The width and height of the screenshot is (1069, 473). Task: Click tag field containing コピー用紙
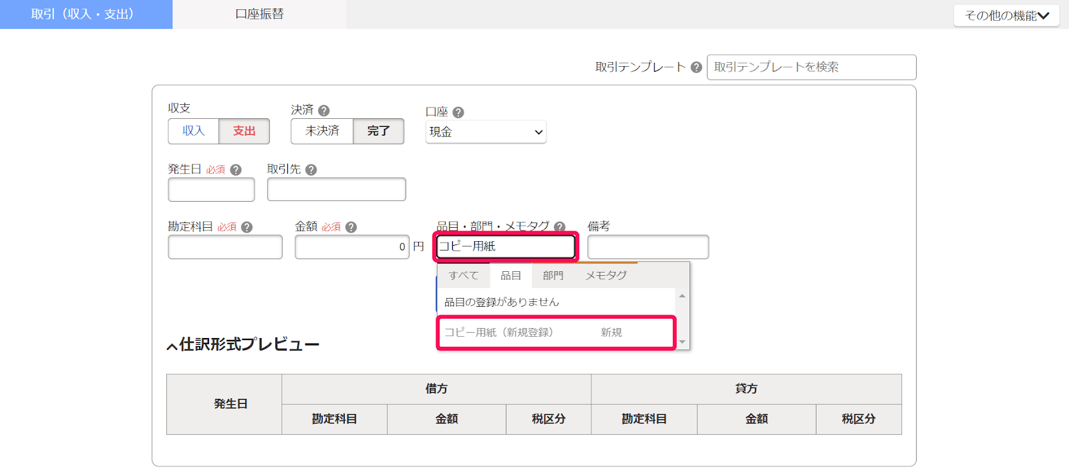[x=505, y=247]
